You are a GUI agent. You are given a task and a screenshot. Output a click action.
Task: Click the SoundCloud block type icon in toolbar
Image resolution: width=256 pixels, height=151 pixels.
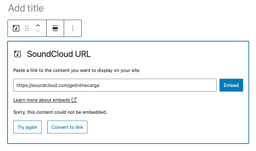16,28
